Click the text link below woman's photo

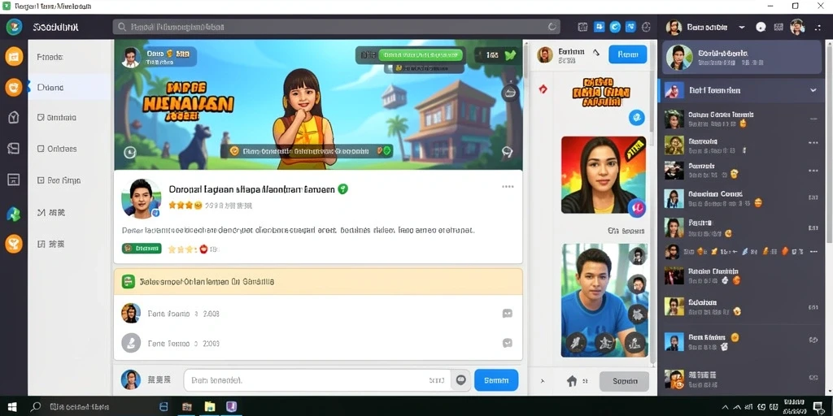[x=626, y=231]
